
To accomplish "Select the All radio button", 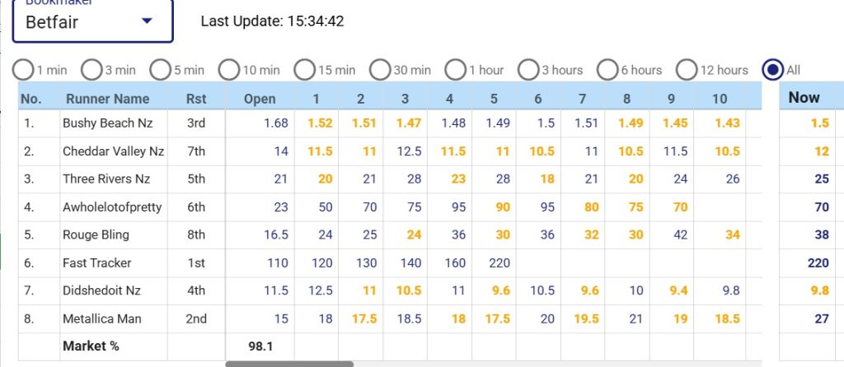I will (773, 70).
